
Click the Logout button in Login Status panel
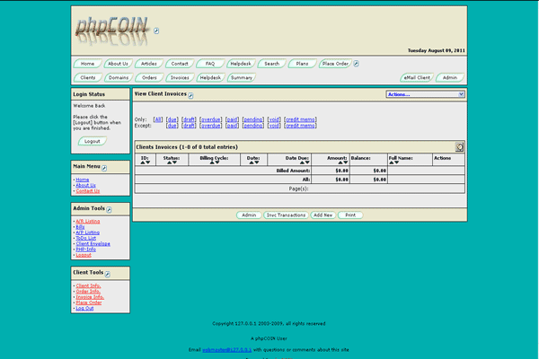click(93, 141)
